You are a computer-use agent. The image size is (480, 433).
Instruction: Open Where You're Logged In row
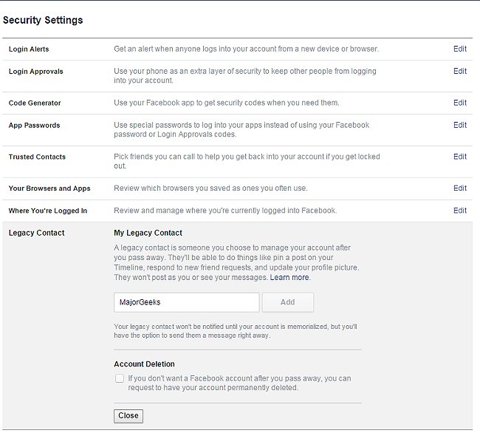pos(47,211)
